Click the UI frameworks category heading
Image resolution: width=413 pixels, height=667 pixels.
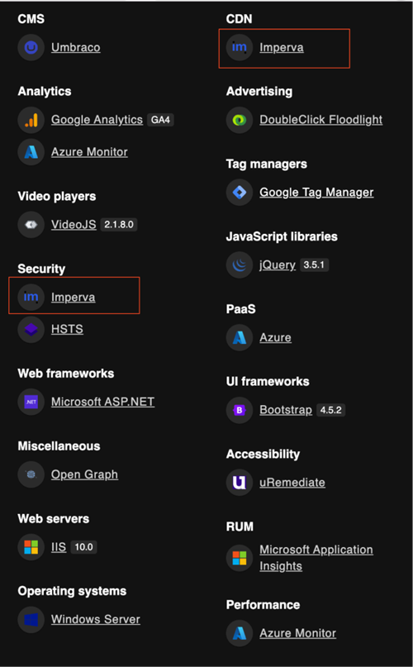point(268,382)
